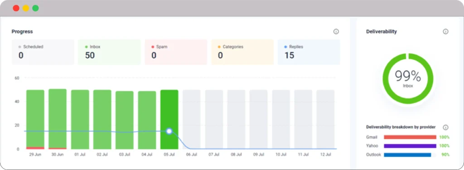This screenshot has width=464, height=170.
Task: Click the 99% Inbox donut chart
Action: tap(408, 79)
